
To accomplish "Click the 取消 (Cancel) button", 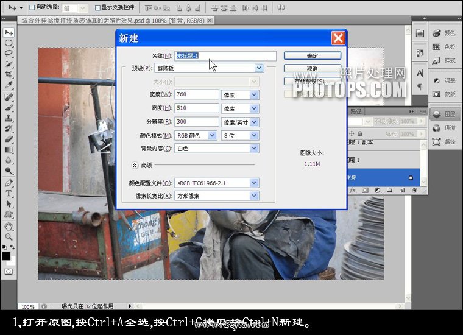I will (312, 68).
